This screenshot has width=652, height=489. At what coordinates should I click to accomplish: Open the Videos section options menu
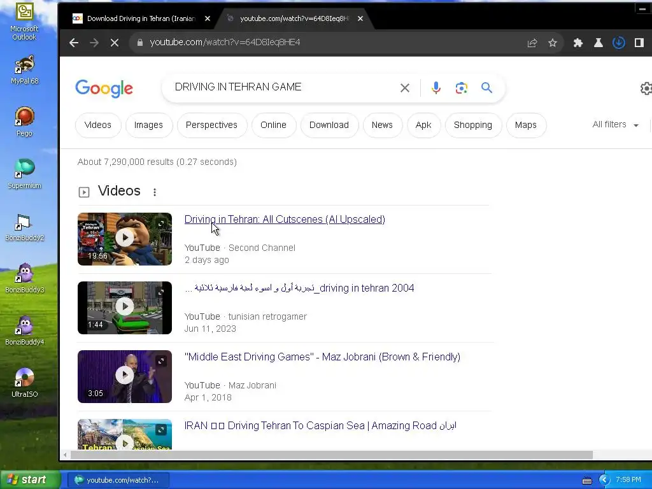155,192
